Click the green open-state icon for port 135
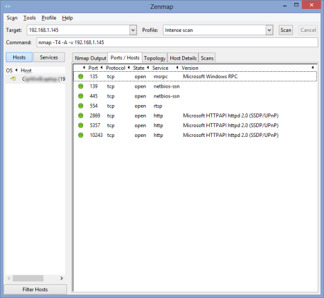 80,76
